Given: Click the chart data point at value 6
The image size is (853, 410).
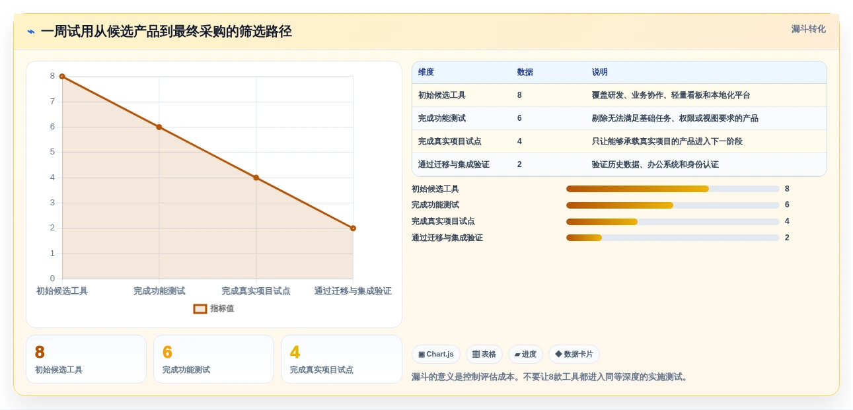Looking at the screenshot, I should pyautogui.click(x=159, y=127).
